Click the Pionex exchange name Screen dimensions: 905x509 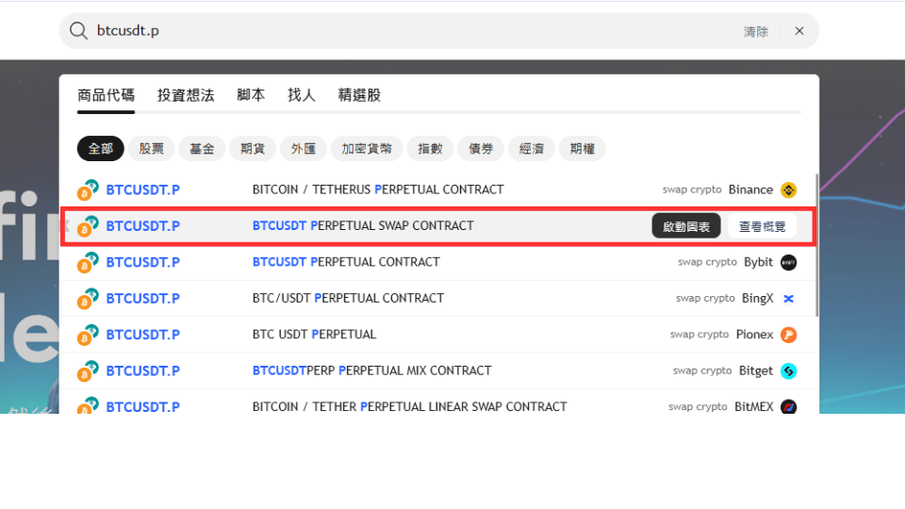point(754,335)
